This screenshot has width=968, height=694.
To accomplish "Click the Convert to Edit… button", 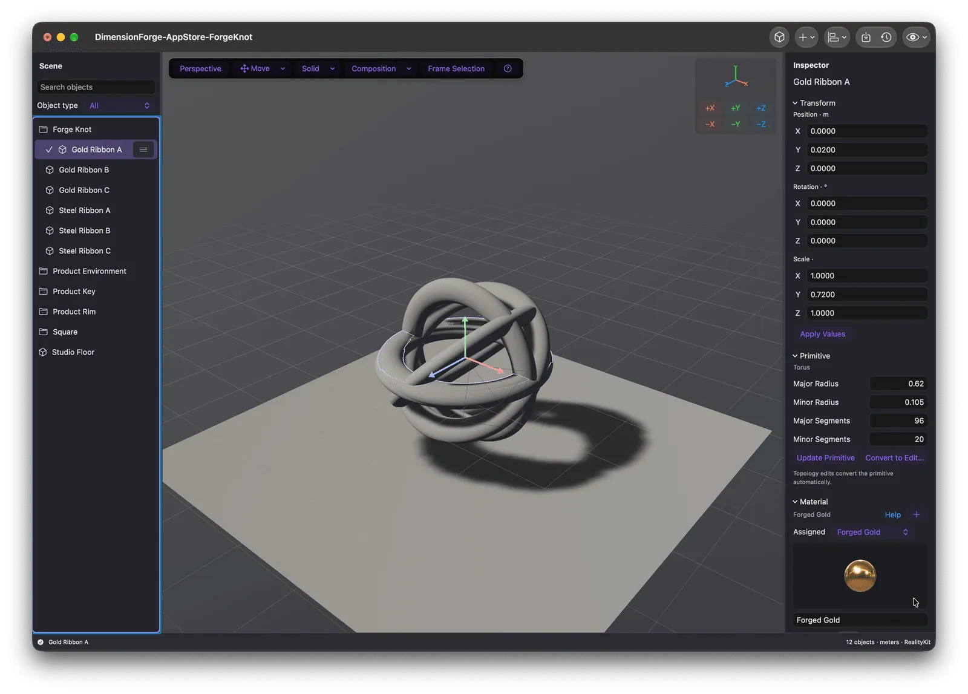I will point(894,458).
